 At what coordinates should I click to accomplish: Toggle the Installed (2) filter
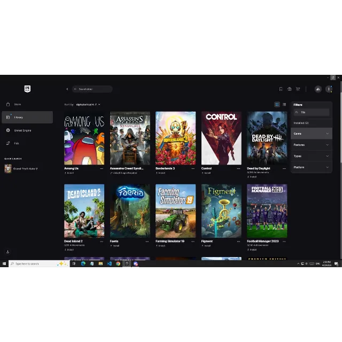coord(312,123)
